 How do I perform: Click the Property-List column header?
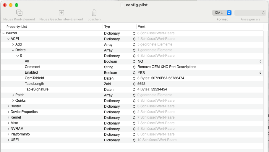tap(17, 27)
